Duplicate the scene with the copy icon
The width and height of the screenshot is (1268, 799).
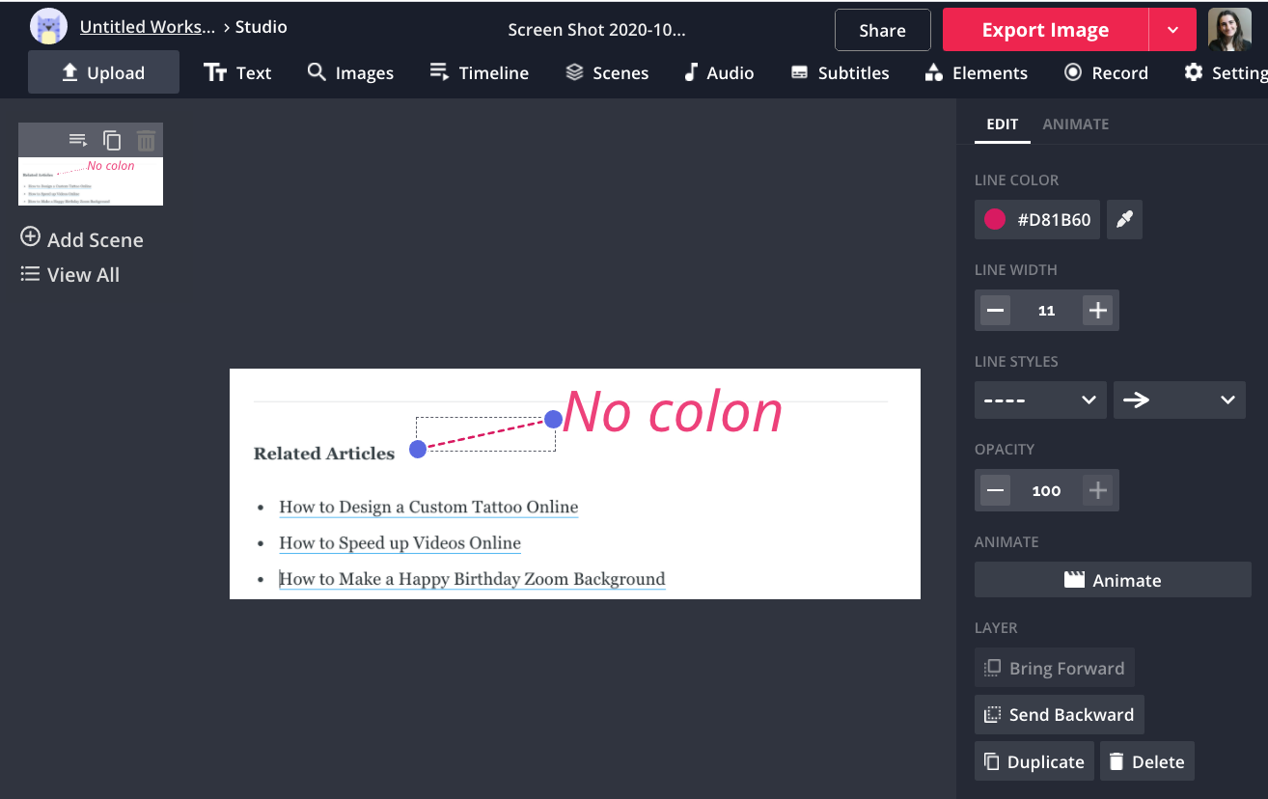coord(112,141)
